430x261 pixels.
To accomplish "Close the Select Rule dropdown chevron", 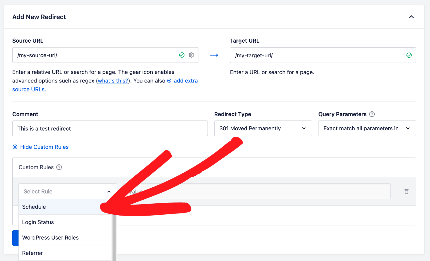I will (x=109, y=191).
